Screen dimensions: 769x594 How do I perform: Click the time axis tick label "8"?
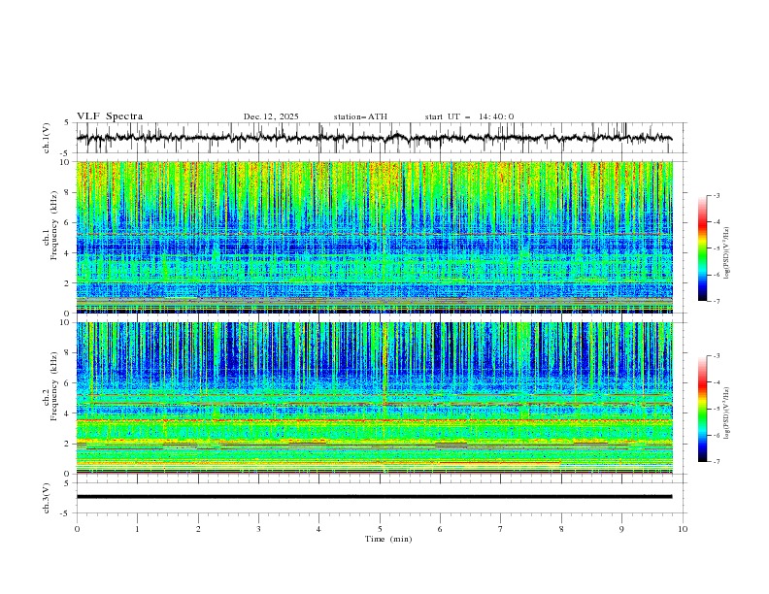(x=561, y=529)
